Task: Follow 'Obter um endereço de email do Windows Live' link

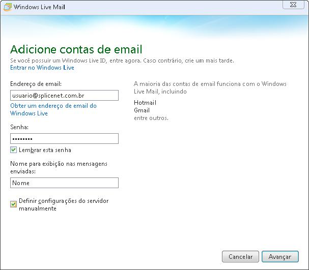Action: (53, 110)
